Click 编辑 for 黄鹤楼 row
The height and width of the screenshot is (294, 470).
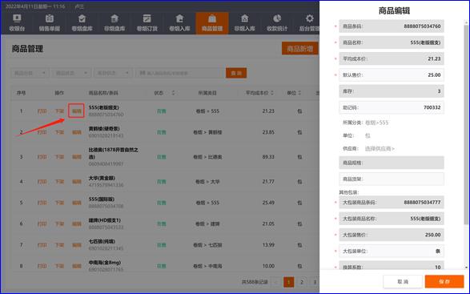(77, 132)
